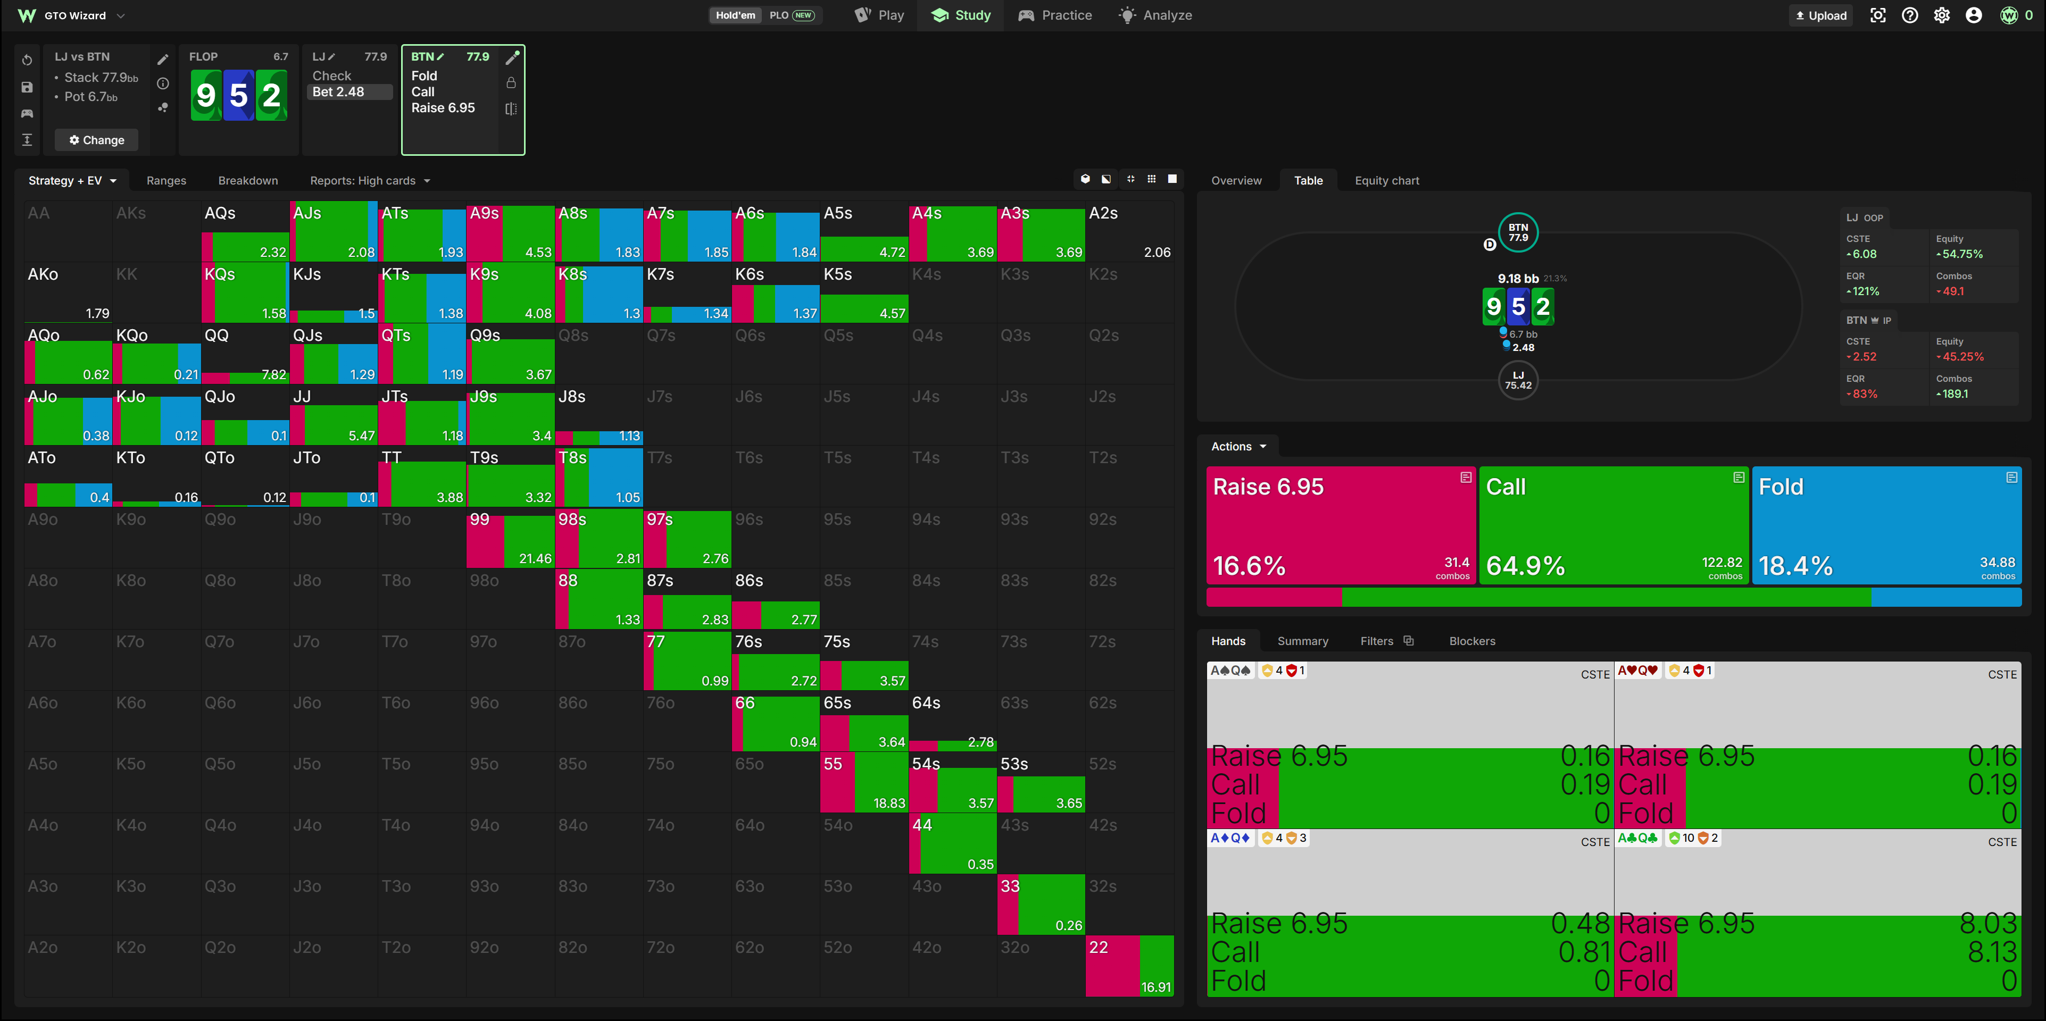
Task: Switch to the Equity chart tab
Action: tap(1387, 180)
